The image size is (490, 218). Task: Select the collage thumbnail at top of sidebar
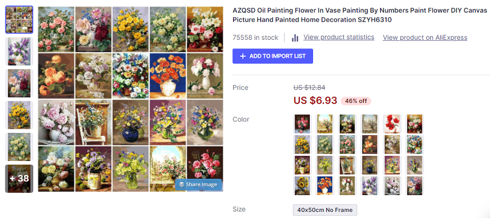click(19, 20)
